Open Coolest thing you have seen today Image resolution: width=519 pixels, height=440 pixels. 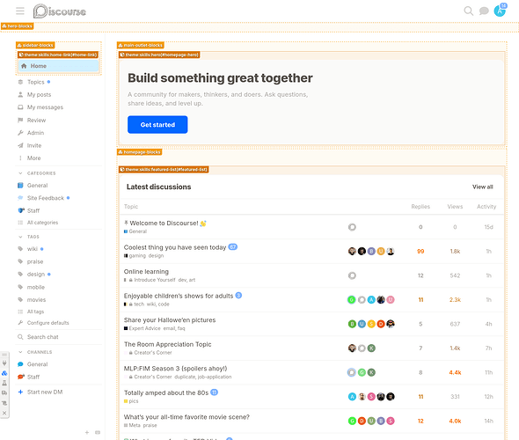click(175, 247)
